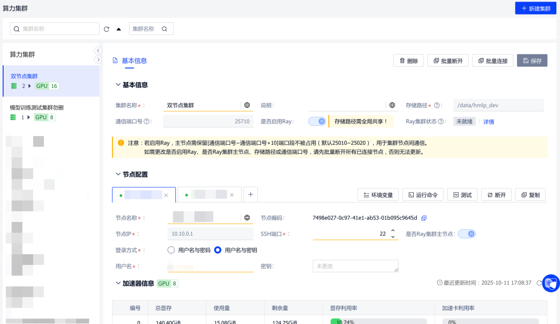The height and width of the screenshot is (324, 560).
Task: Toggle the 是否Ray集群主节点 switch
Action: point(466,234)
